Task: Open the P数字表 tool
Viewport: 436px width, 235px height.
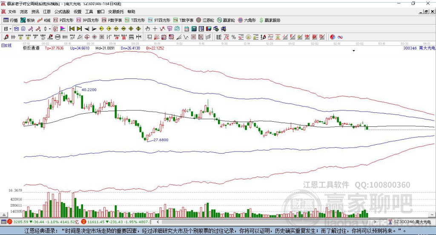Action: pos(112,20)
